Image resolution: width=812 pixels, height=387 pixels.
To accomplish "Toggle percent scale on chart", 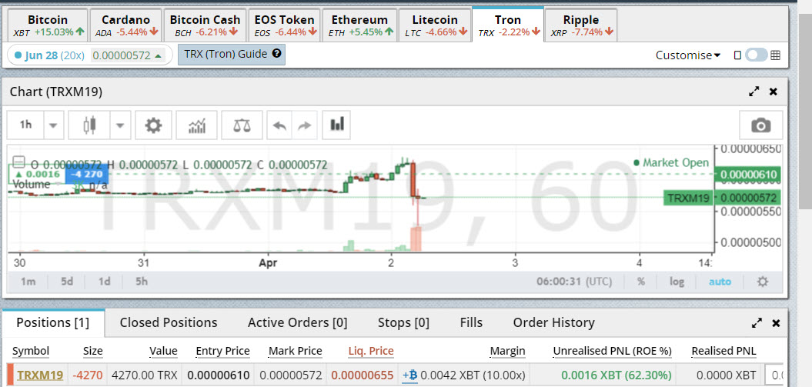I will [641, 282].
